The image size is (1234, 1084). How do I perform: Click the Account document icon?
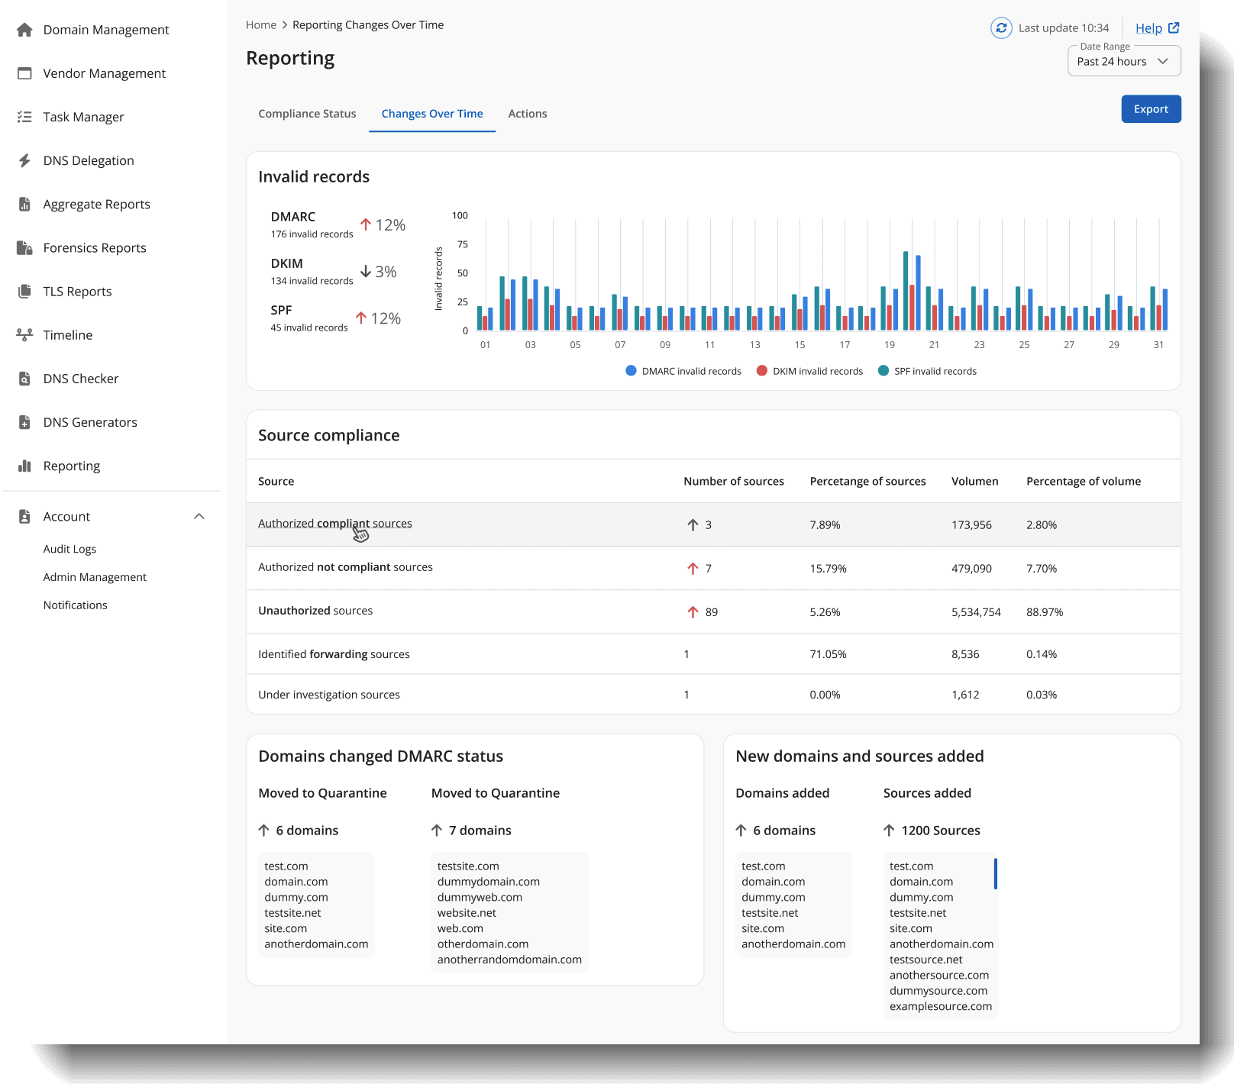coord(24,517)
